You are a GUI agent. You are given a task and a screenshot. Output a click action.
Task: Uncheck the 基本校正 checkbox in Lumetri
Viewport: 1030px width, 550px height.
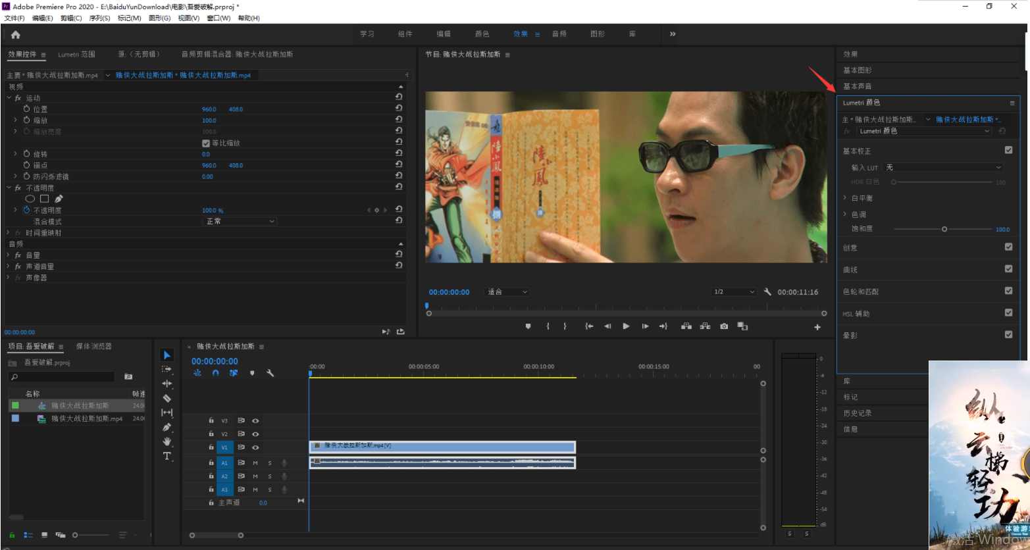pyautogui.click(x=1008, y=151)
